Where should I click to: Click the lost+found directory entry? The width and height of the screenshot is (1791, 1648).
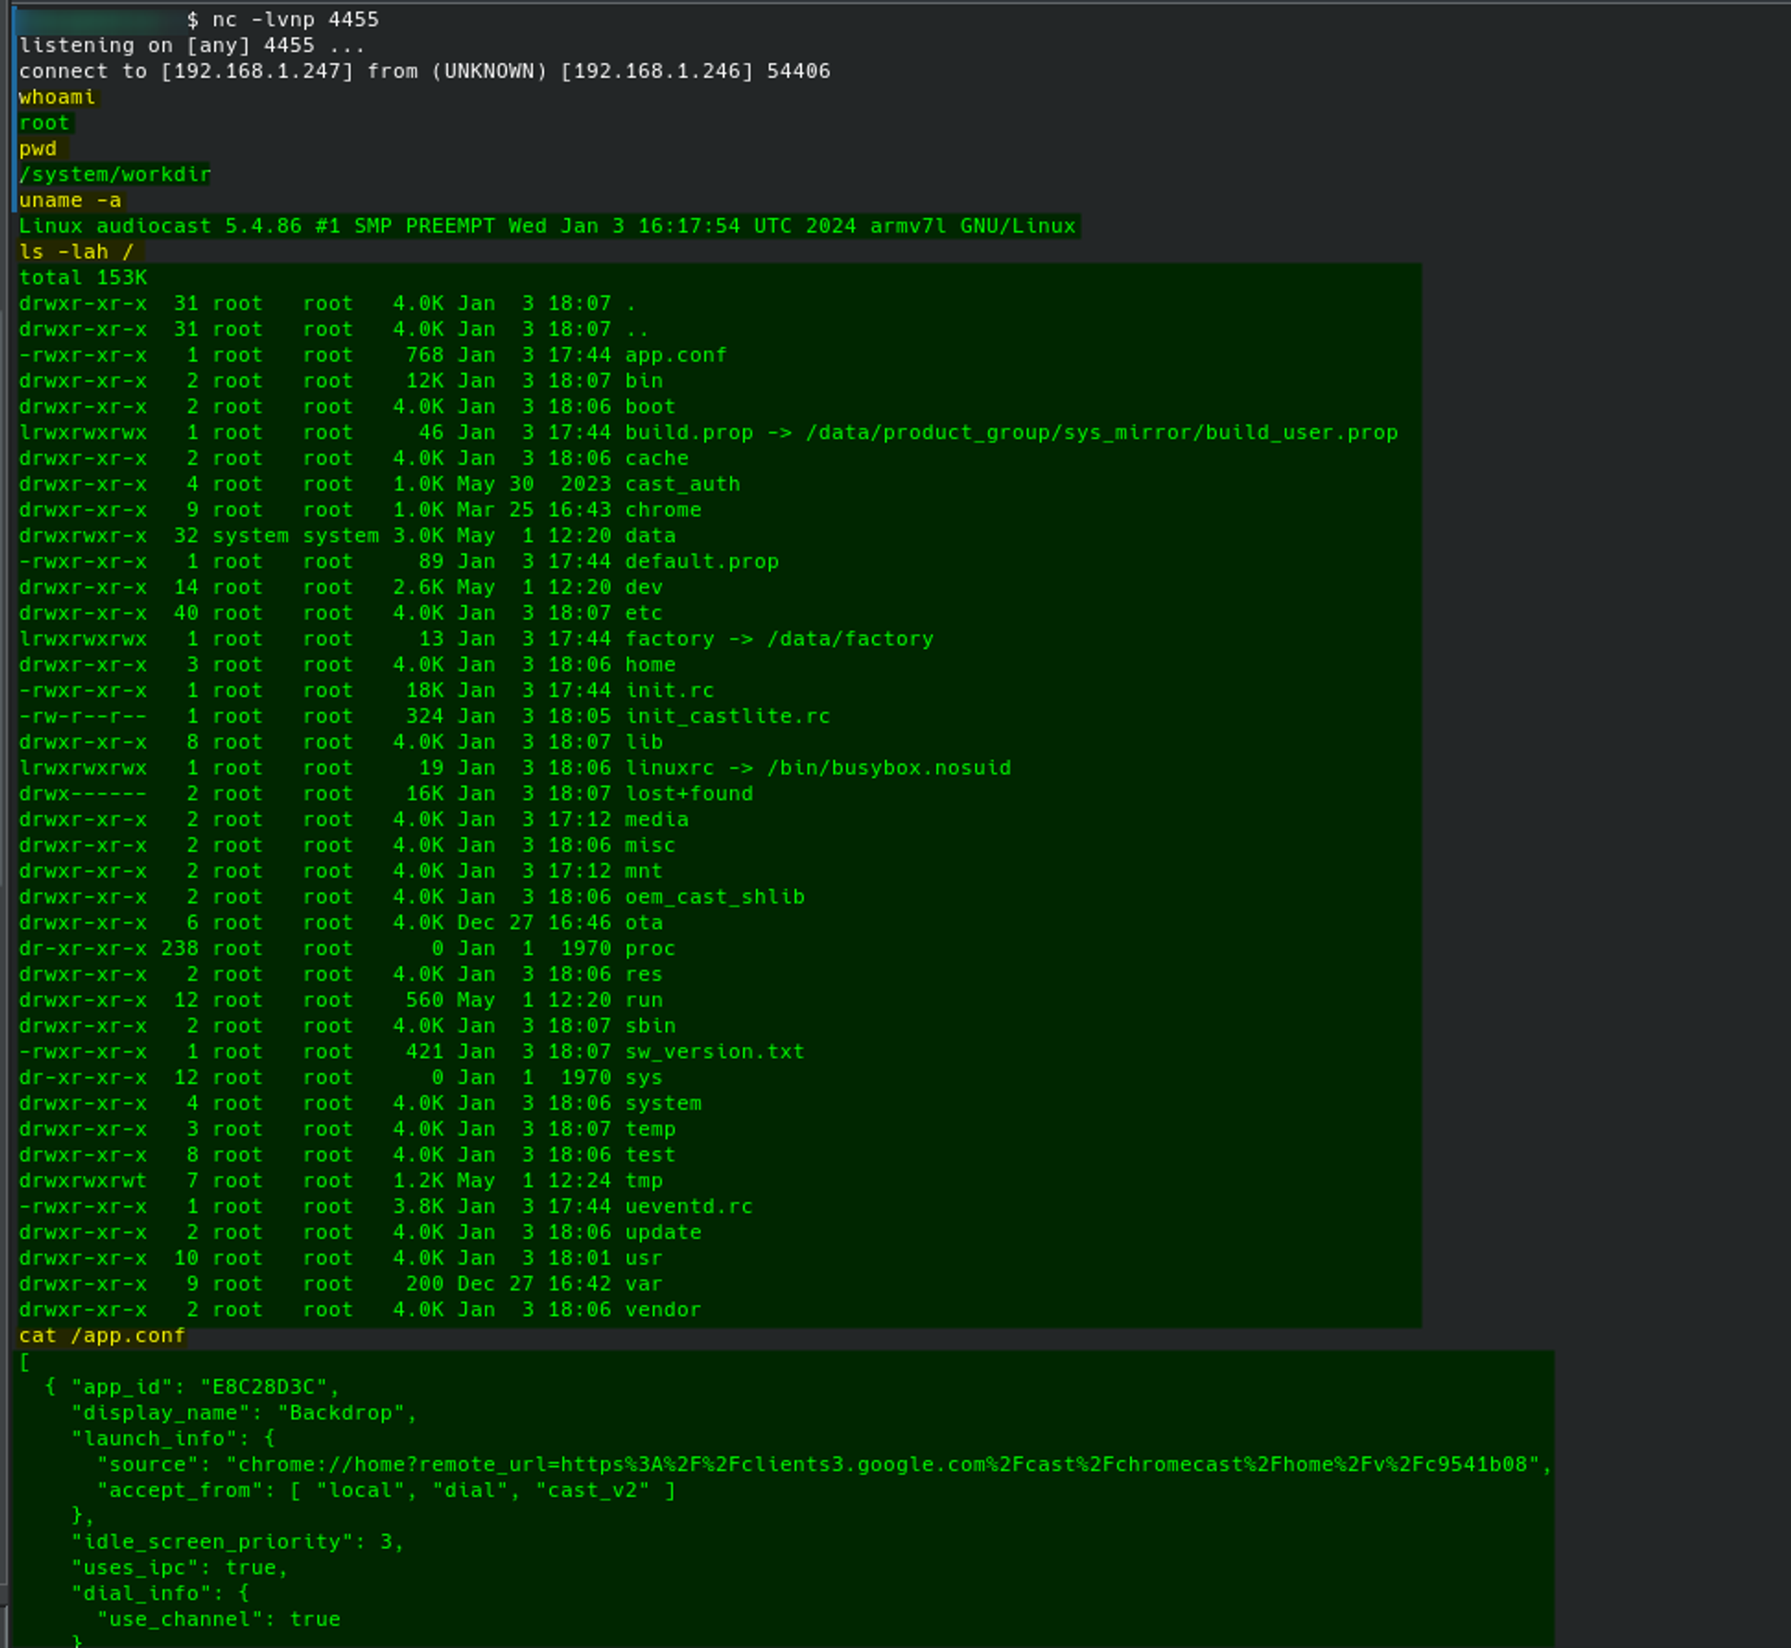pos(688,794)
